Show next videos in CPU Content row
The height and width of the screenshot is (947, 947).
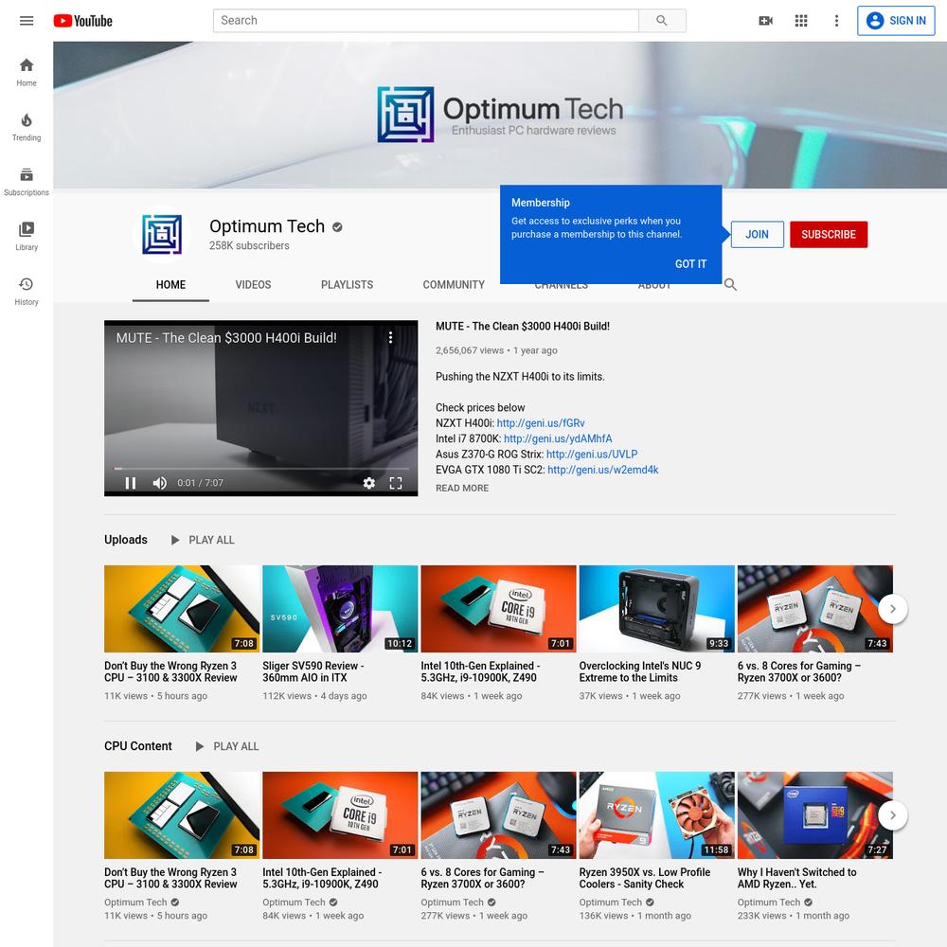coord(893,815)
